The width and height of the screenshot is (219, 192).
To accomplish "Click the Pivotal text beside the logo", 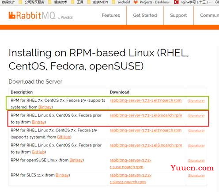I will pyautogui.click(x=67, y=18).
